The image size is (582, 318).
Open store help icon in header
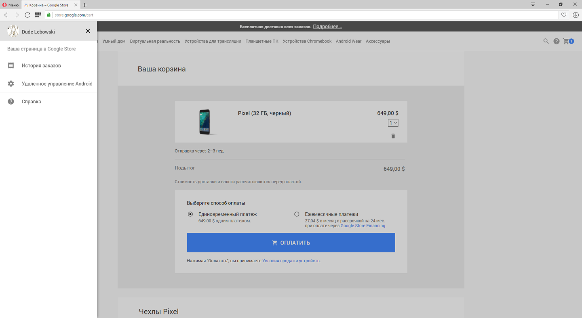click(x=557, y=41)
